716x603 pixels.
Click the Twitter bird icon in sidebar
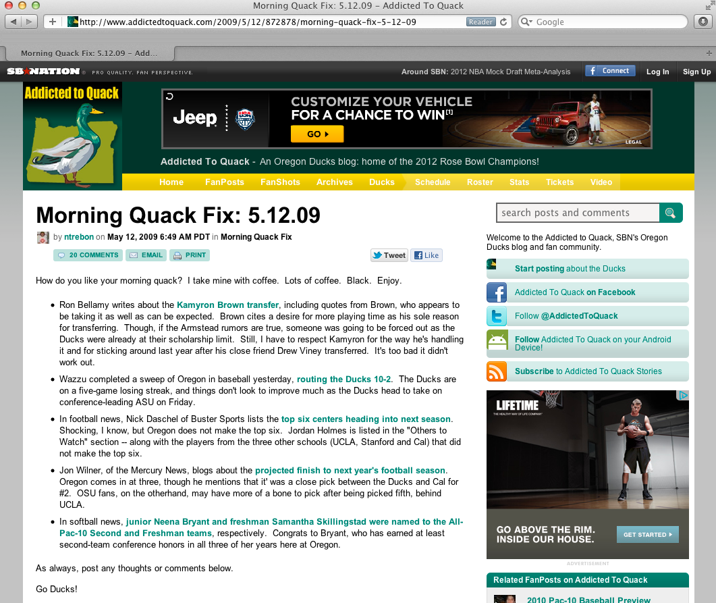click(497, 316)
